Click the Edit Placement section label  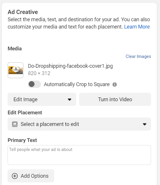pyautogui.click(x=25, y=113)
